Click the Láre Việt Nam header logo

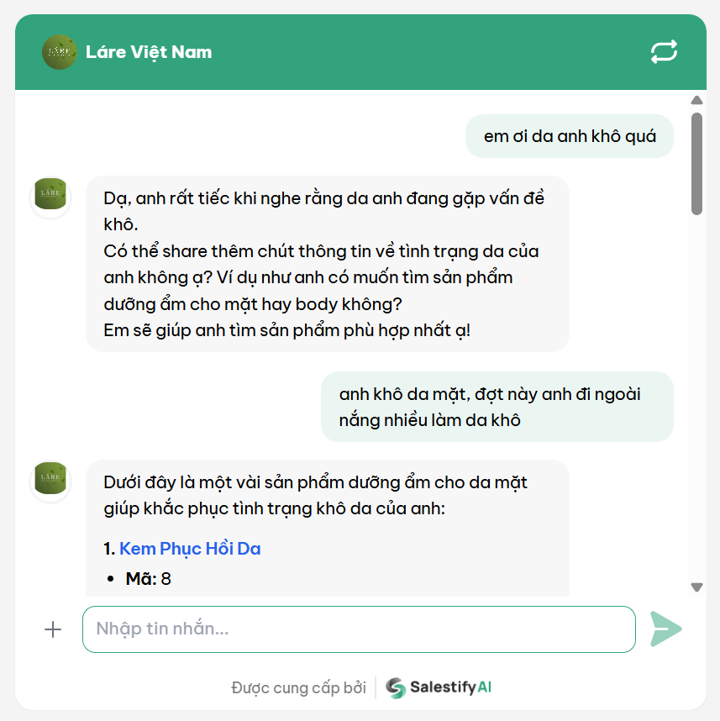60,52
